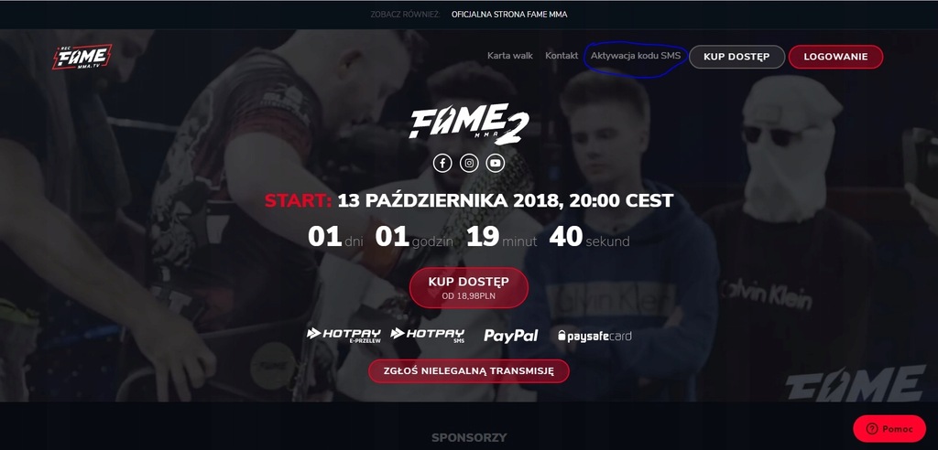Click the countdown timer display
Image resolution: width=938 pixels, height=450 pixels.
[x=469, y=237]
